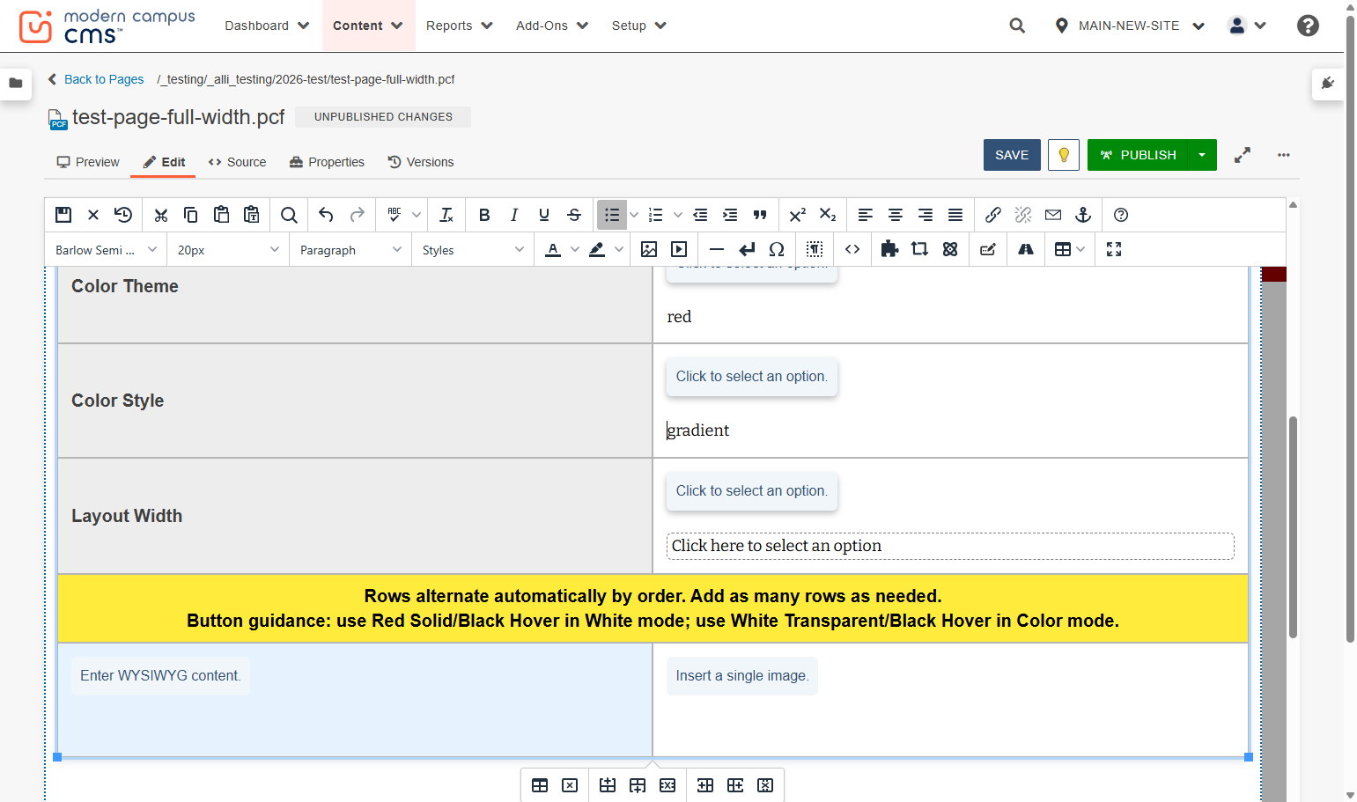This screenshot has width=1357, height=802.
Task: Click the Find and Replace magnifier icon
Action: [x=289, y=215]
